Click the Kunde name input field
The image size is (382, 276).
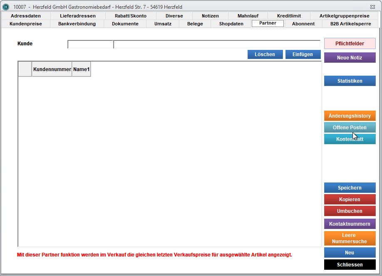click(x=216, y=44)
